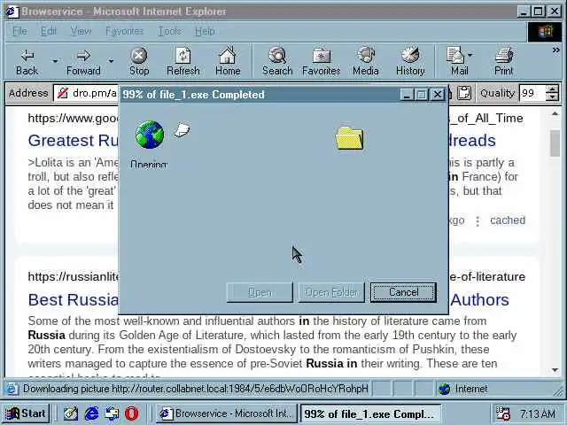Click the globe icon in the download dialog
Screen dimensions: 567x425
150,135
